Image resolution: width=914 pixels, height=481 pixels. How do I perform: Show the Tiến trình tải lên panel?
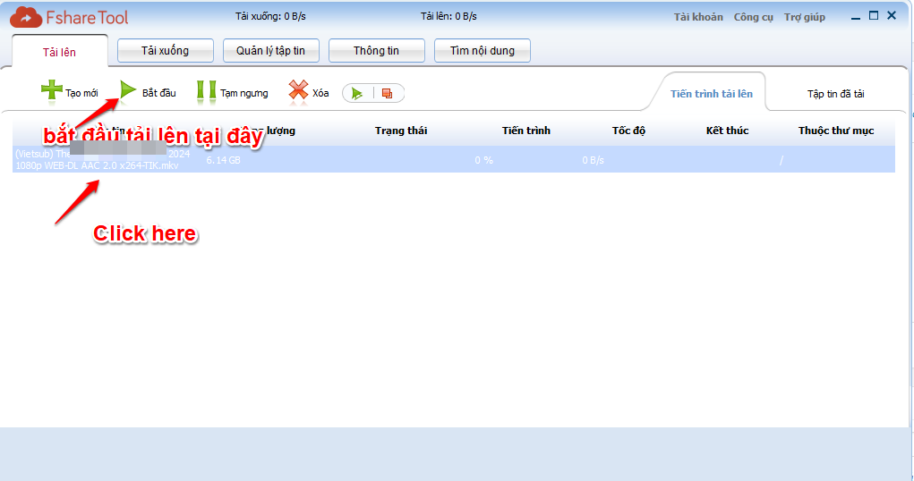point(711,94)
